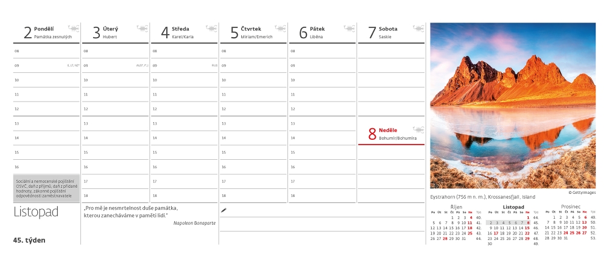Click the scorpion symbol in Čtvrtek header
The height and width of the screenshot is (254, 609).
click(281, 28)
